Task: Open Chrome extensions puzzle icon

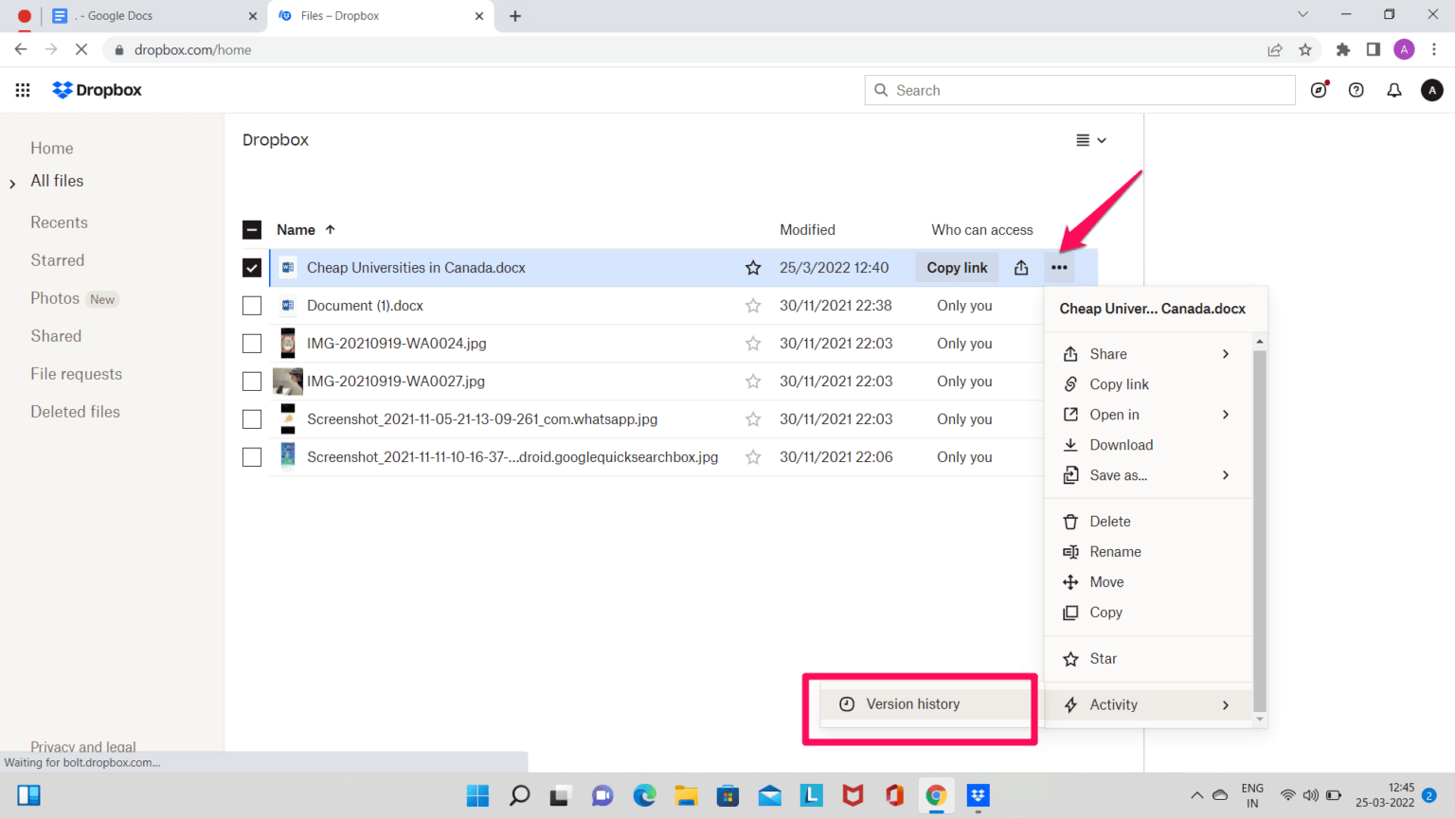Action: point(1343,50)
